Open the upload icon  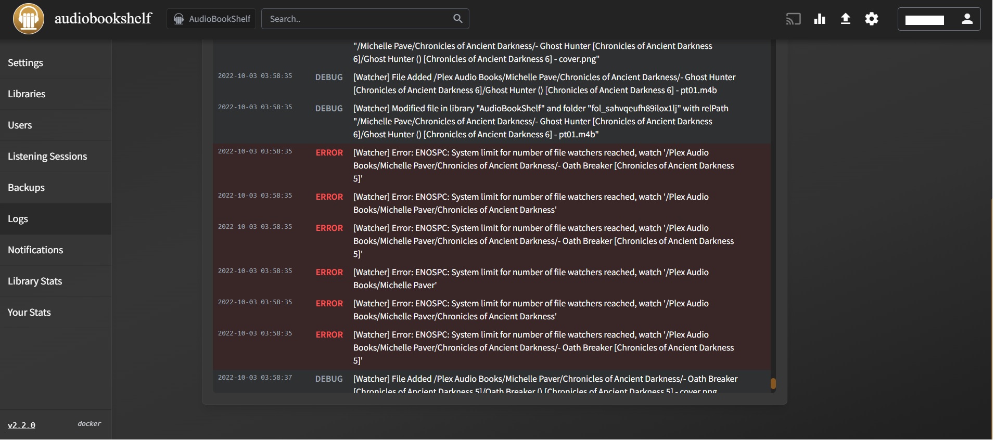click(846, 19)
